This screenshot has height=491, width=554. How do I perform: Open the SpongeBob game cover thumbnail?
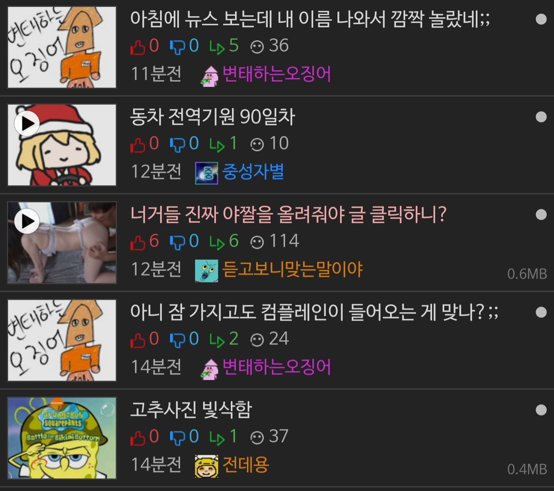point(62,438)
